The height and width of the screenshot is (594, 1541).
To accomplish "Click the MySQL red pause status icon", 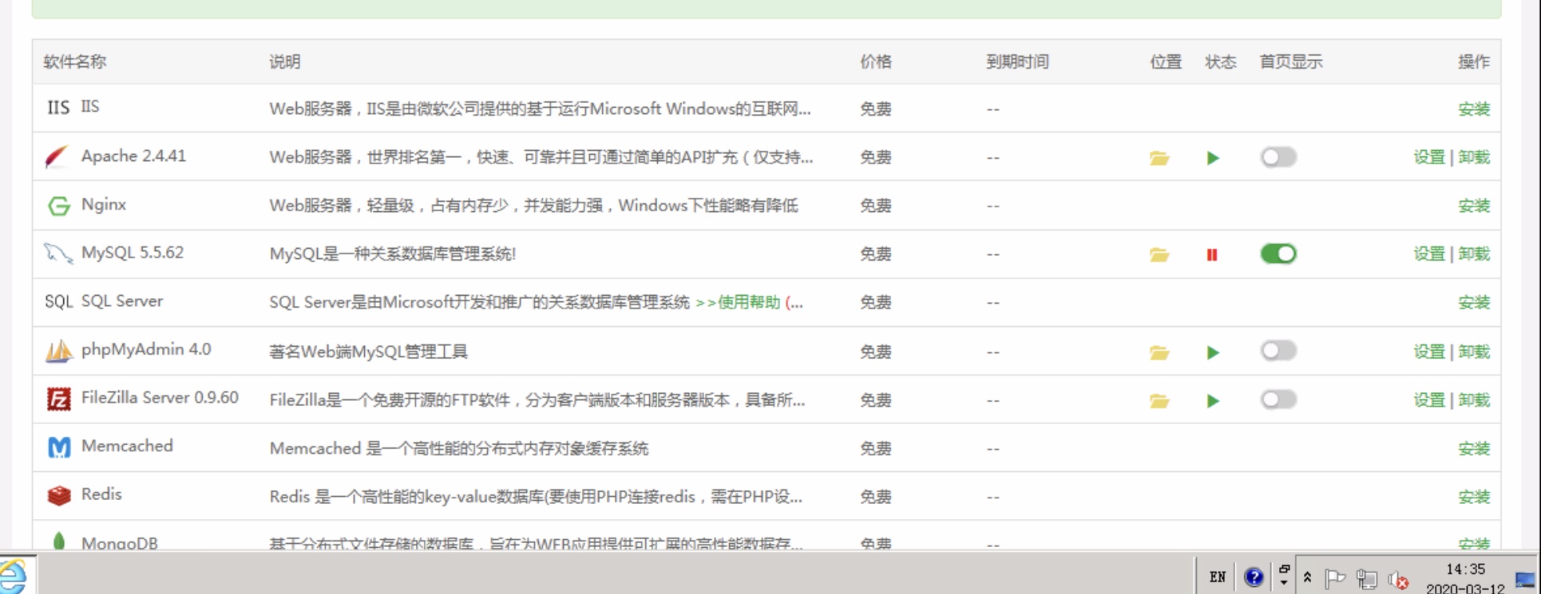I will (x=1212, y=254).
